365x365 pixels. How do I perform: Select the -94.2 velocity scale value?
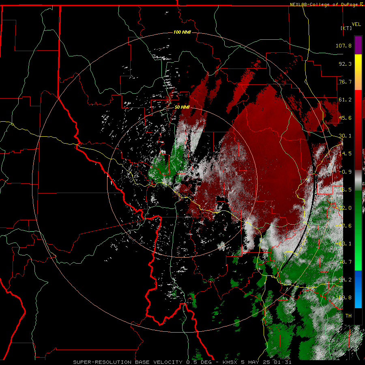tap(344, 280)
